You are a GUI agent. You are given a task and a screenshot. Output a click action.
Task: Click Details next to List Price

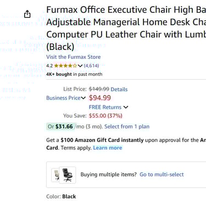(119, 90)
